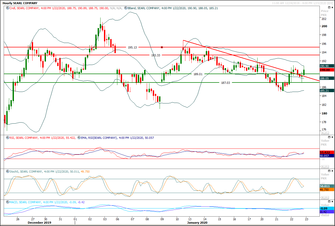Select the 195.13 resistance line label

click(132, 47)
